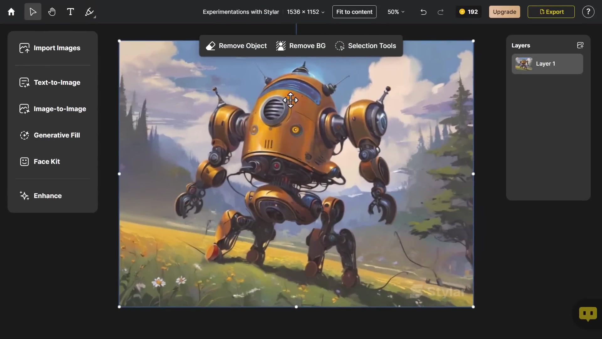The image size is (602, 339).
Task: Choose the Text tool
Action: 71,12
